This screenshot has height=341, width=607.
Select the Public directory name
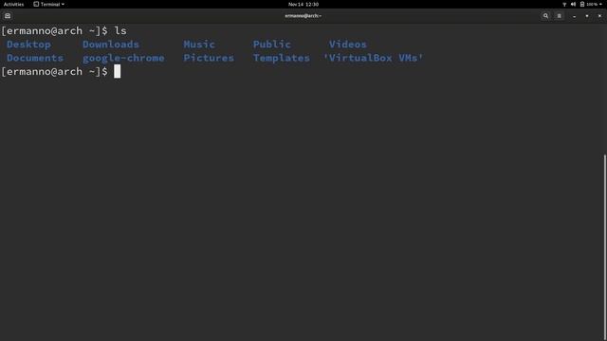[x=272, y=45]
